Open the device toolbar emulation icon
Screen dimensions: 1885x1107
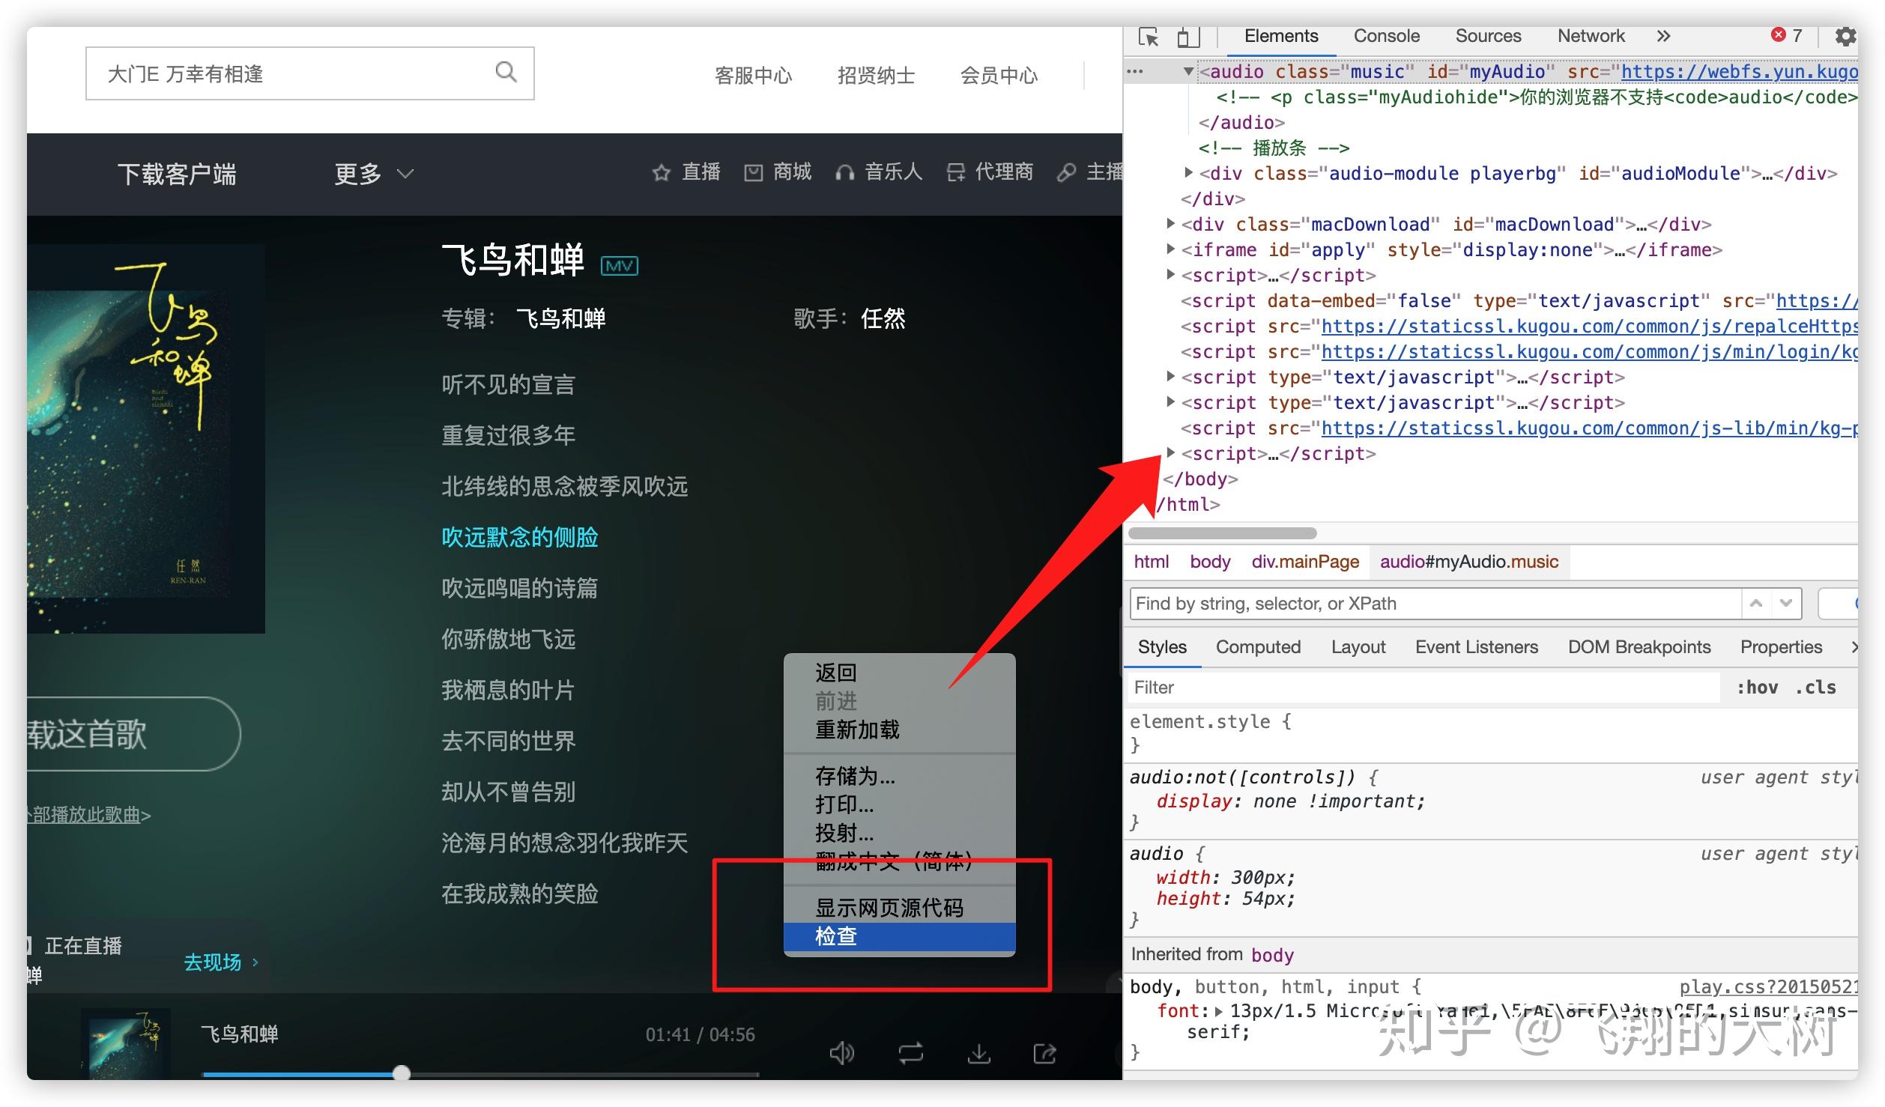pyautogui.click(x=1187, y=36)
